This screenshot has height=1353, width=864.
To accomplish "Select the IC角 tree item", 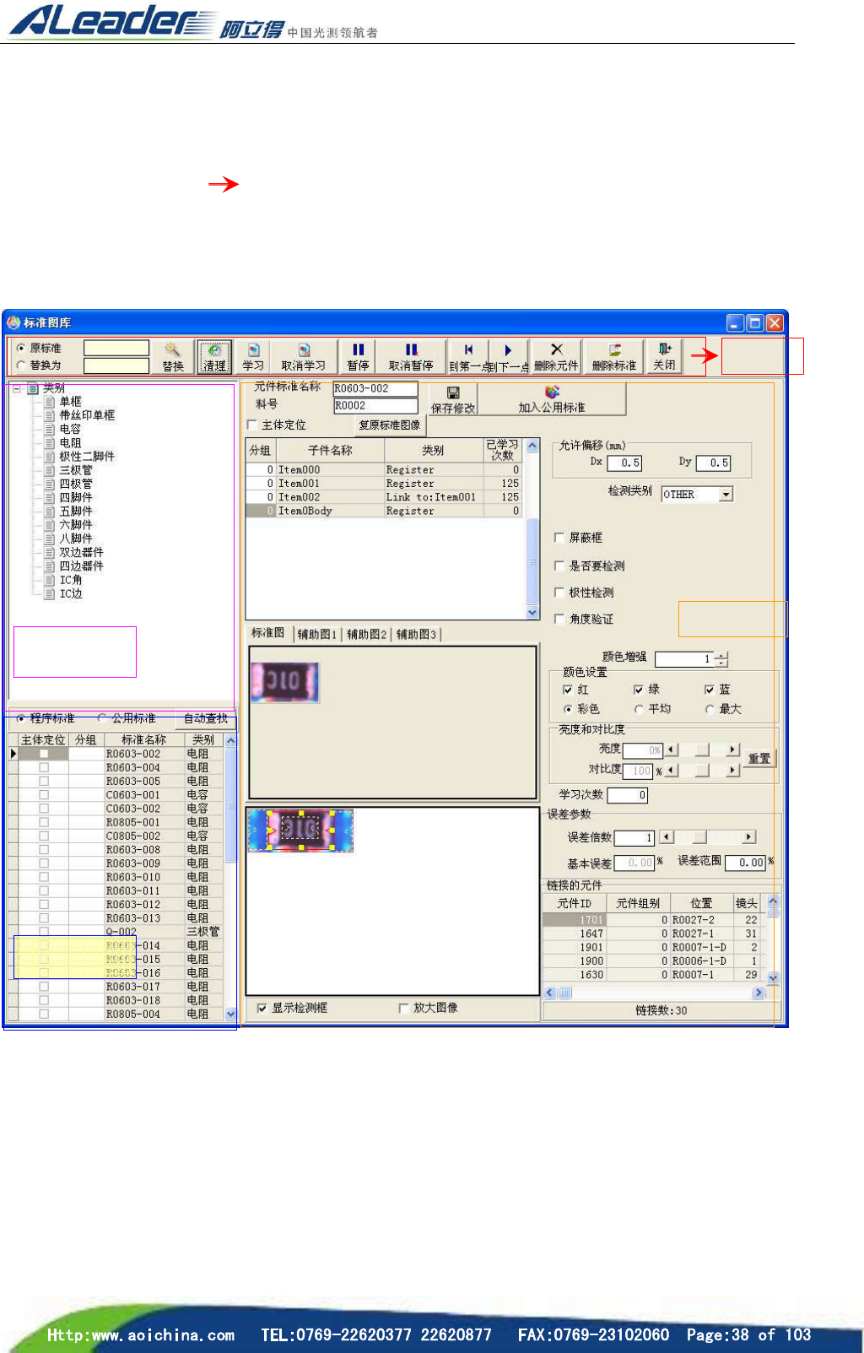I will [71, 580].
